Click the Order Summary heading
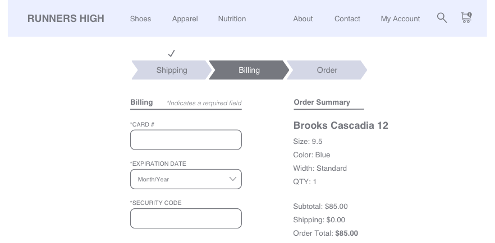Image resolution: width=495 pixels, height=243 pixels. 322,102
